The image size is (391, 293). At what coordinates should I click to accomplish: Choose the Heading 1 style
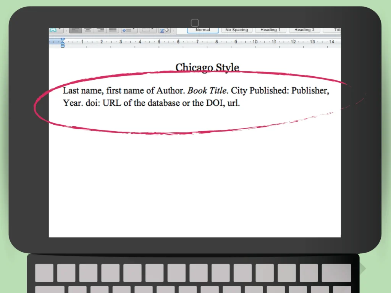click(x=270, y=30)
